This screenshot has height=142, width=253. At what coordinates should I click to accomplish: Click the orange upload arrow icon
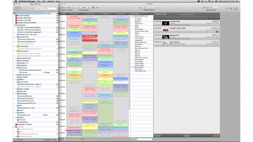(x=236, y=8)
